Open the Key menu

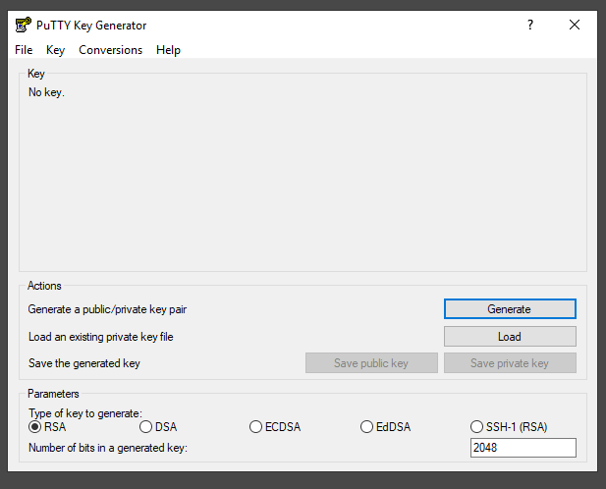point(55,50)
